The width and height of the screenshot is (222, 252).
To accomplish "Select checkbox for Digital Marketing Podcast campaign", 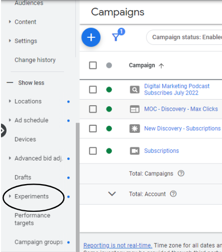I will 93,90.
